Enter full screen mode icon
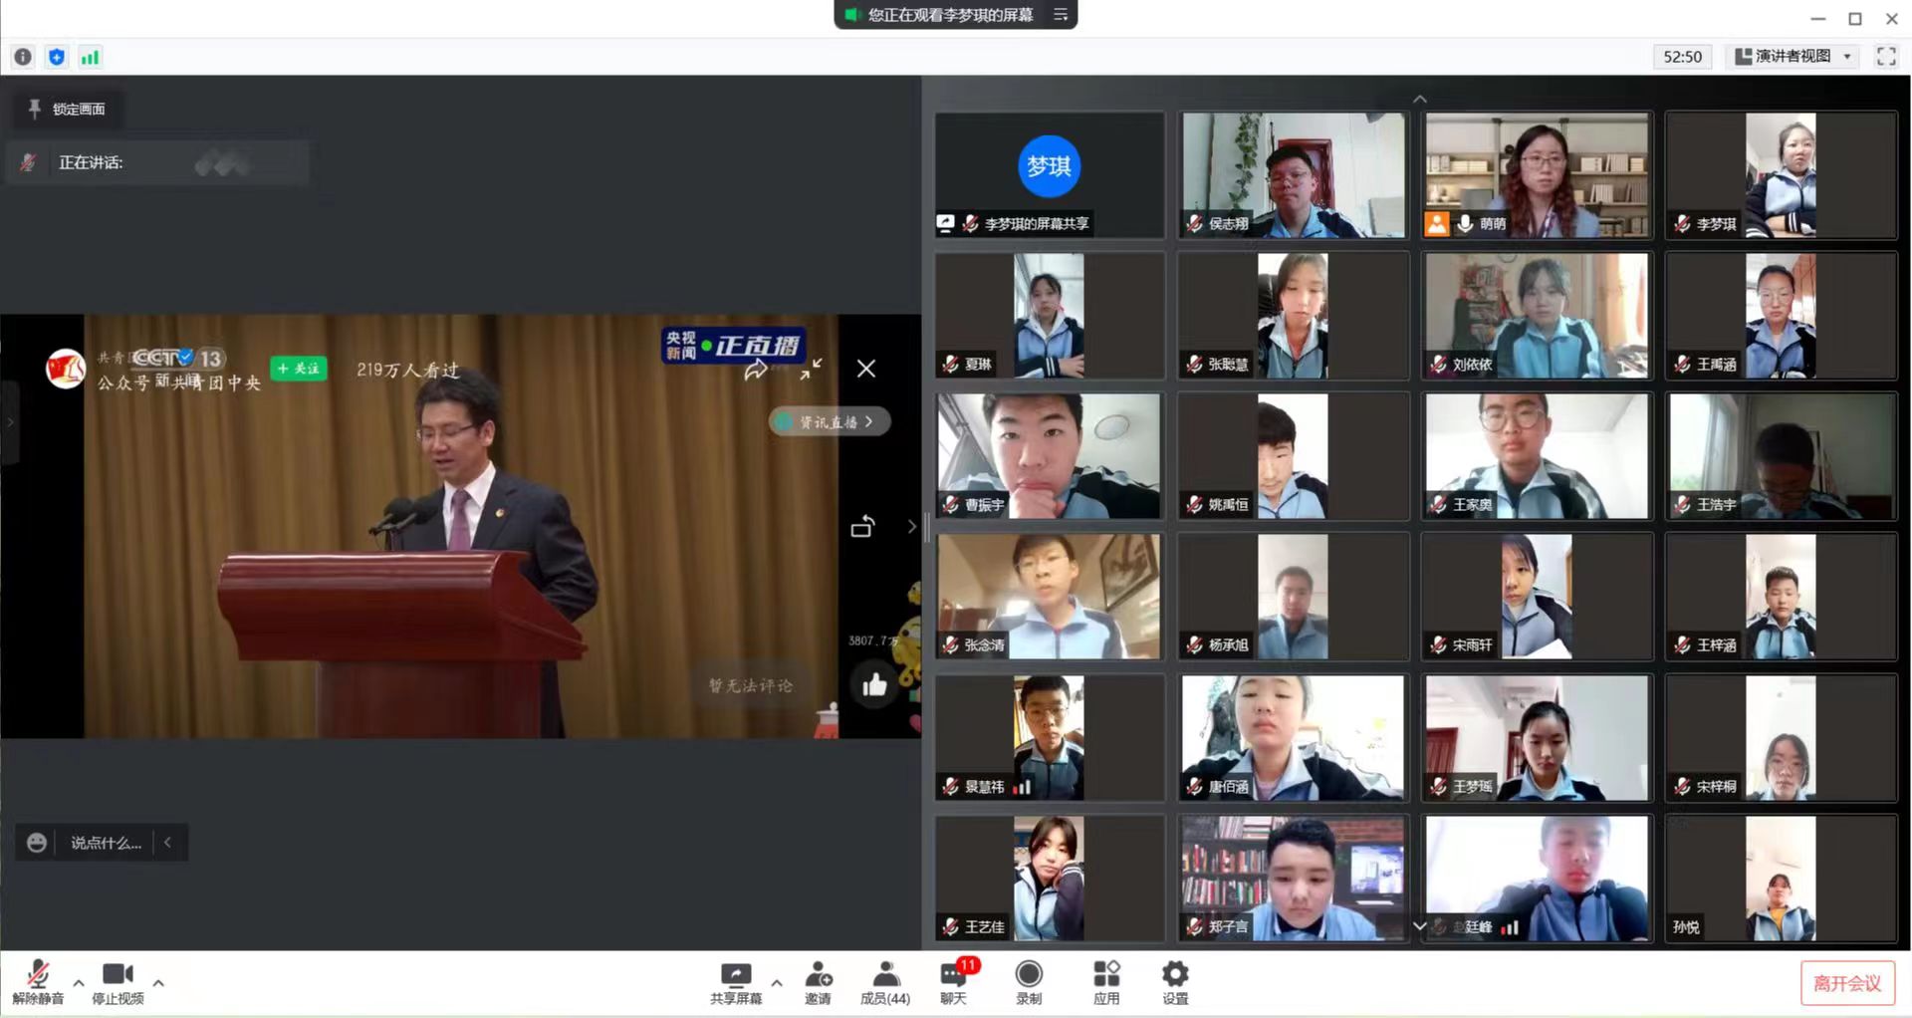 [1886, 57]
